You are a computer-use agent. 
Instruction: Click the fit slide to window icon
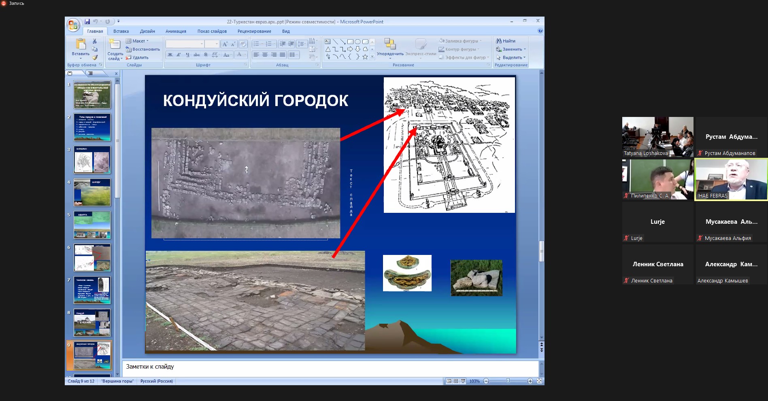(539, 381)
